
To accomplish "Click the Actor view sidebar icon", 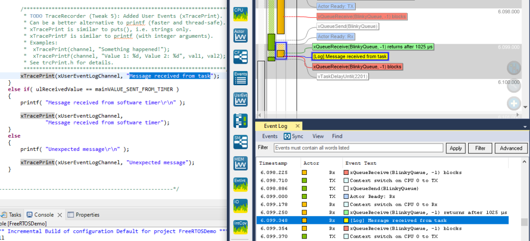I will 240,35.
